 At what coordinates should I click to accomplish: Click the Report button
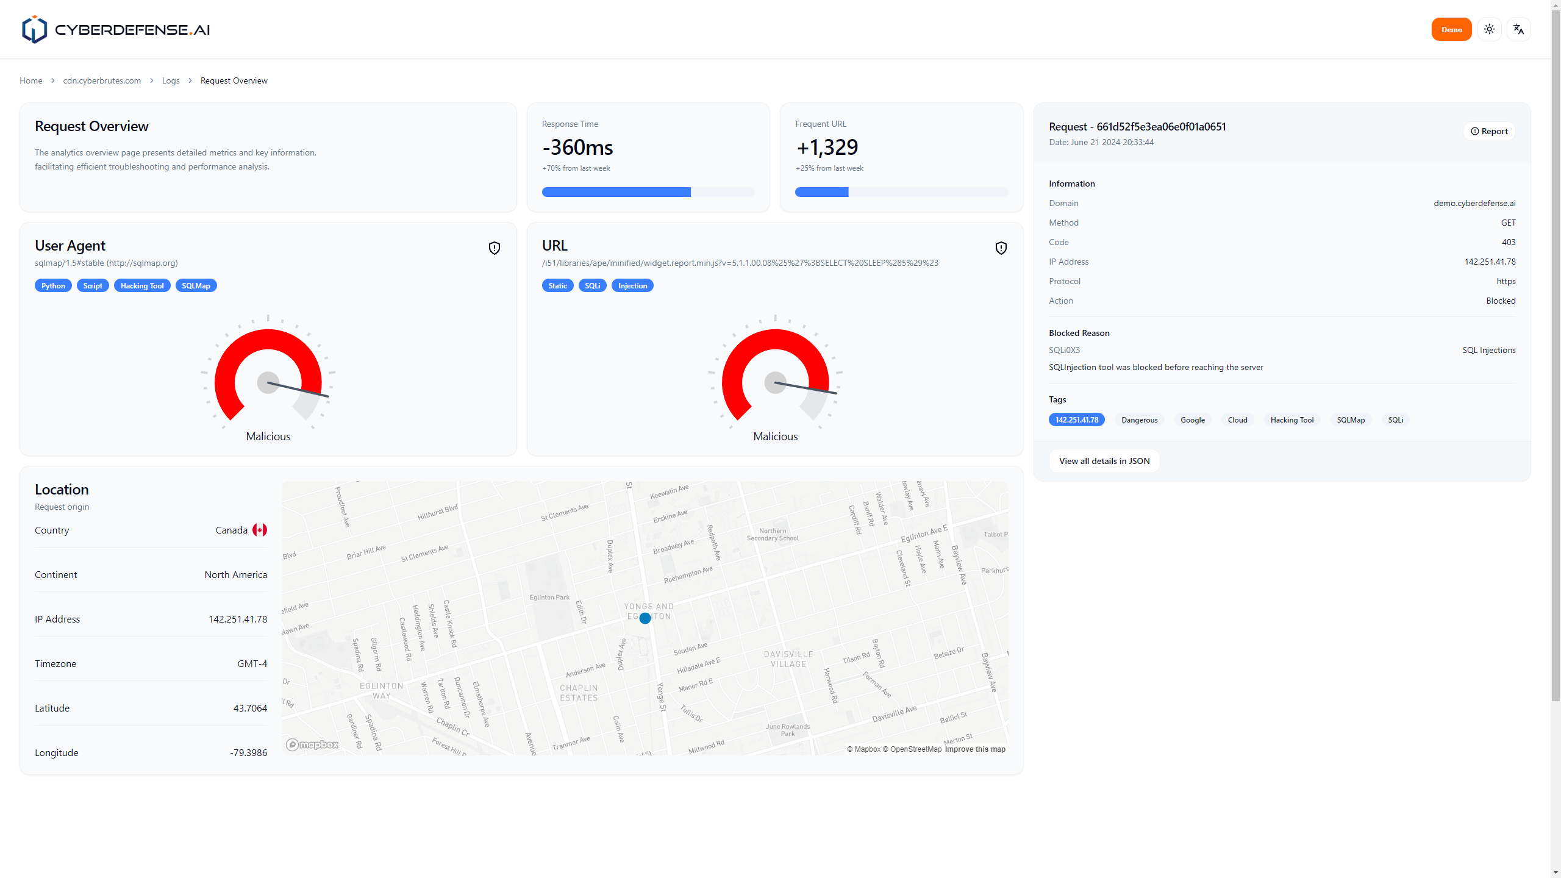coord(1489,131)
